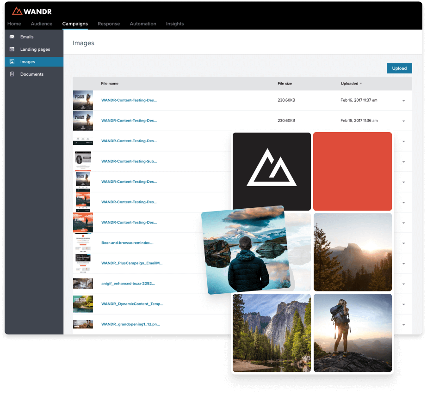The height and width of the screenshot is (394, 427).
Task: Sort by the Uploaded column arrow
Action: pos(360,84)
